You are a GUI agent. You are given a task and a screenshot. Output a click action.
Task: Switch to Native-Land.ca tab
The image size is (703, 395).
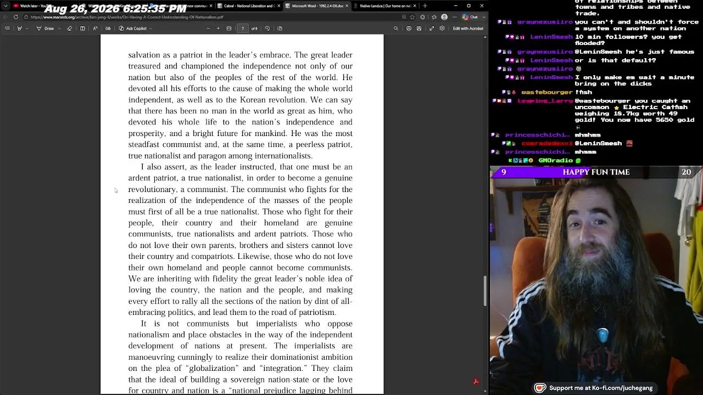click(x=384, y=6)
